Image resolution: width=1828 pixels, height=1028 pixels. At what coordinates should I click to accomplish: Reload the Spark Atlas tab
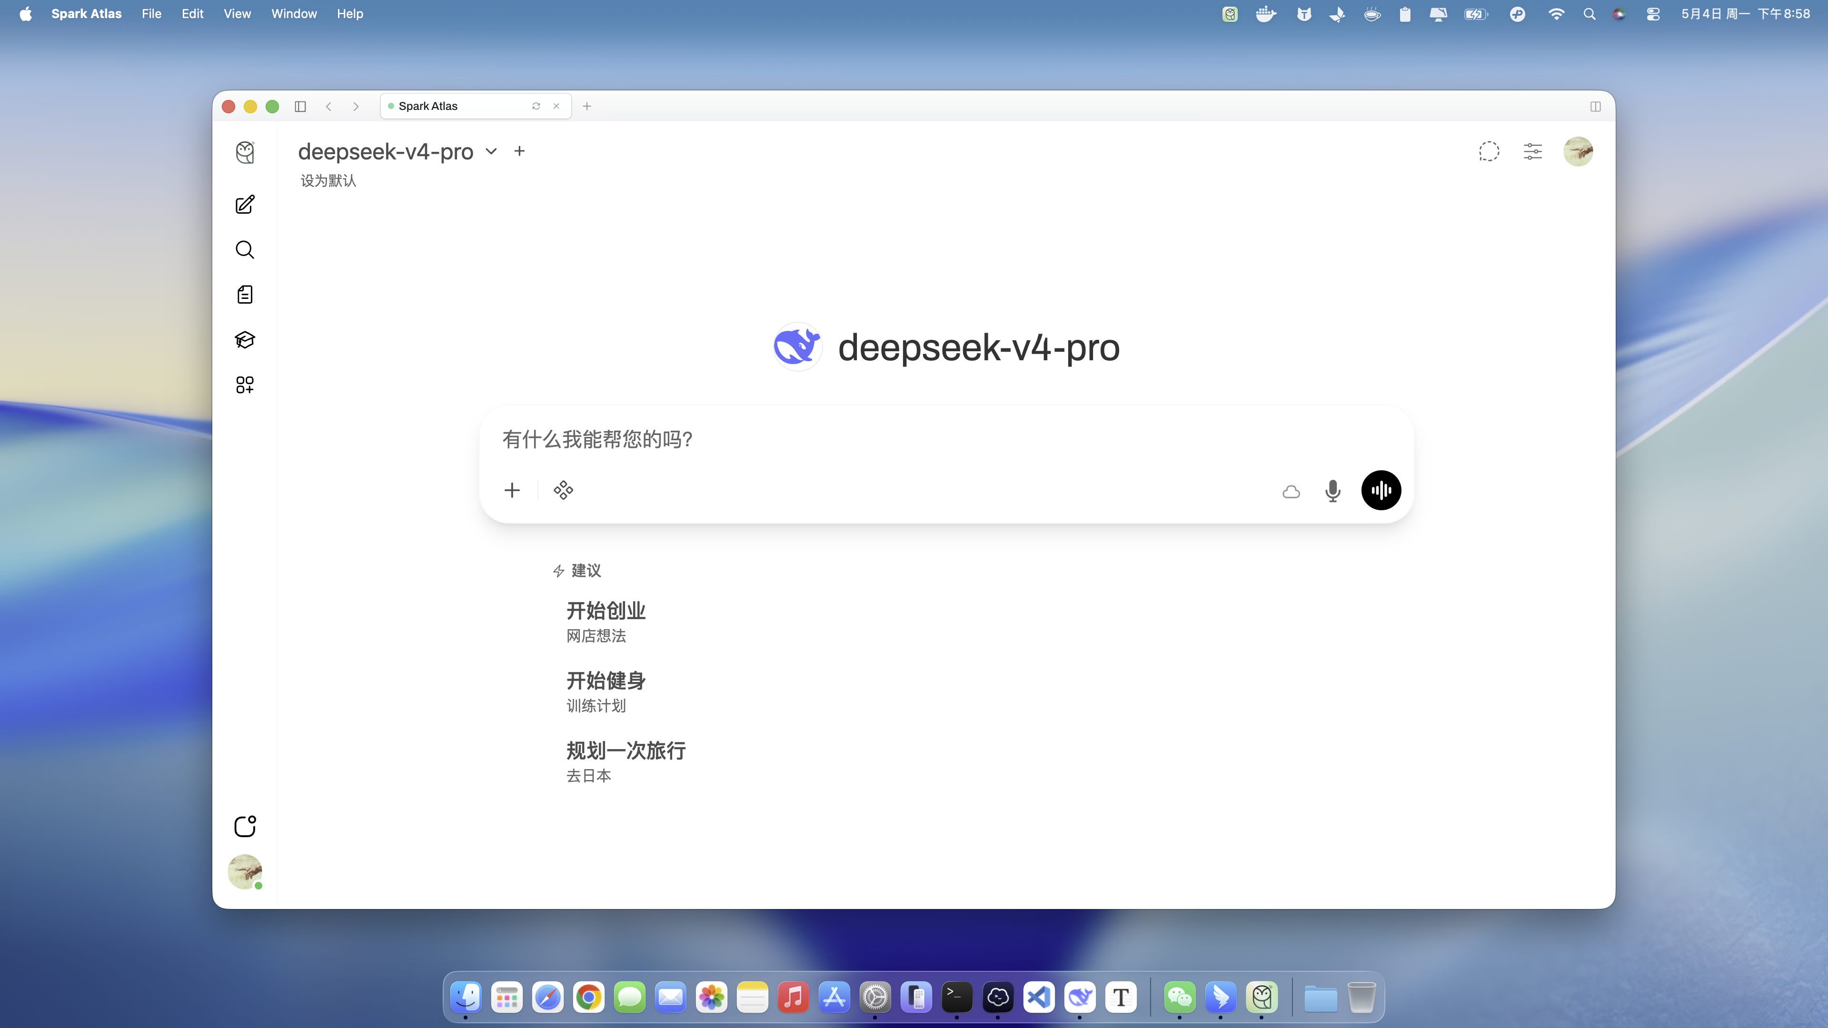coord(536,107)
